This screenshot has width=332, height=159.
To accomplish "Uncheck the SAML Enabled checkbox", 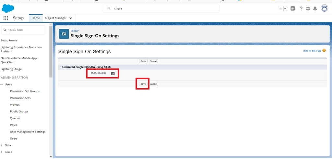I will coord(113,73).
